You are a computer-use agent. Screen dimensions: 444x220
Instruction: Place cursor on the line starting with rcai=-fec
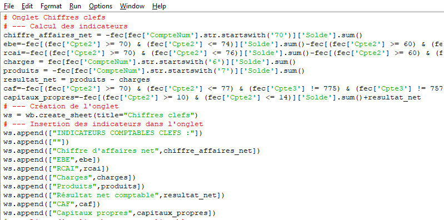(223, 53)
